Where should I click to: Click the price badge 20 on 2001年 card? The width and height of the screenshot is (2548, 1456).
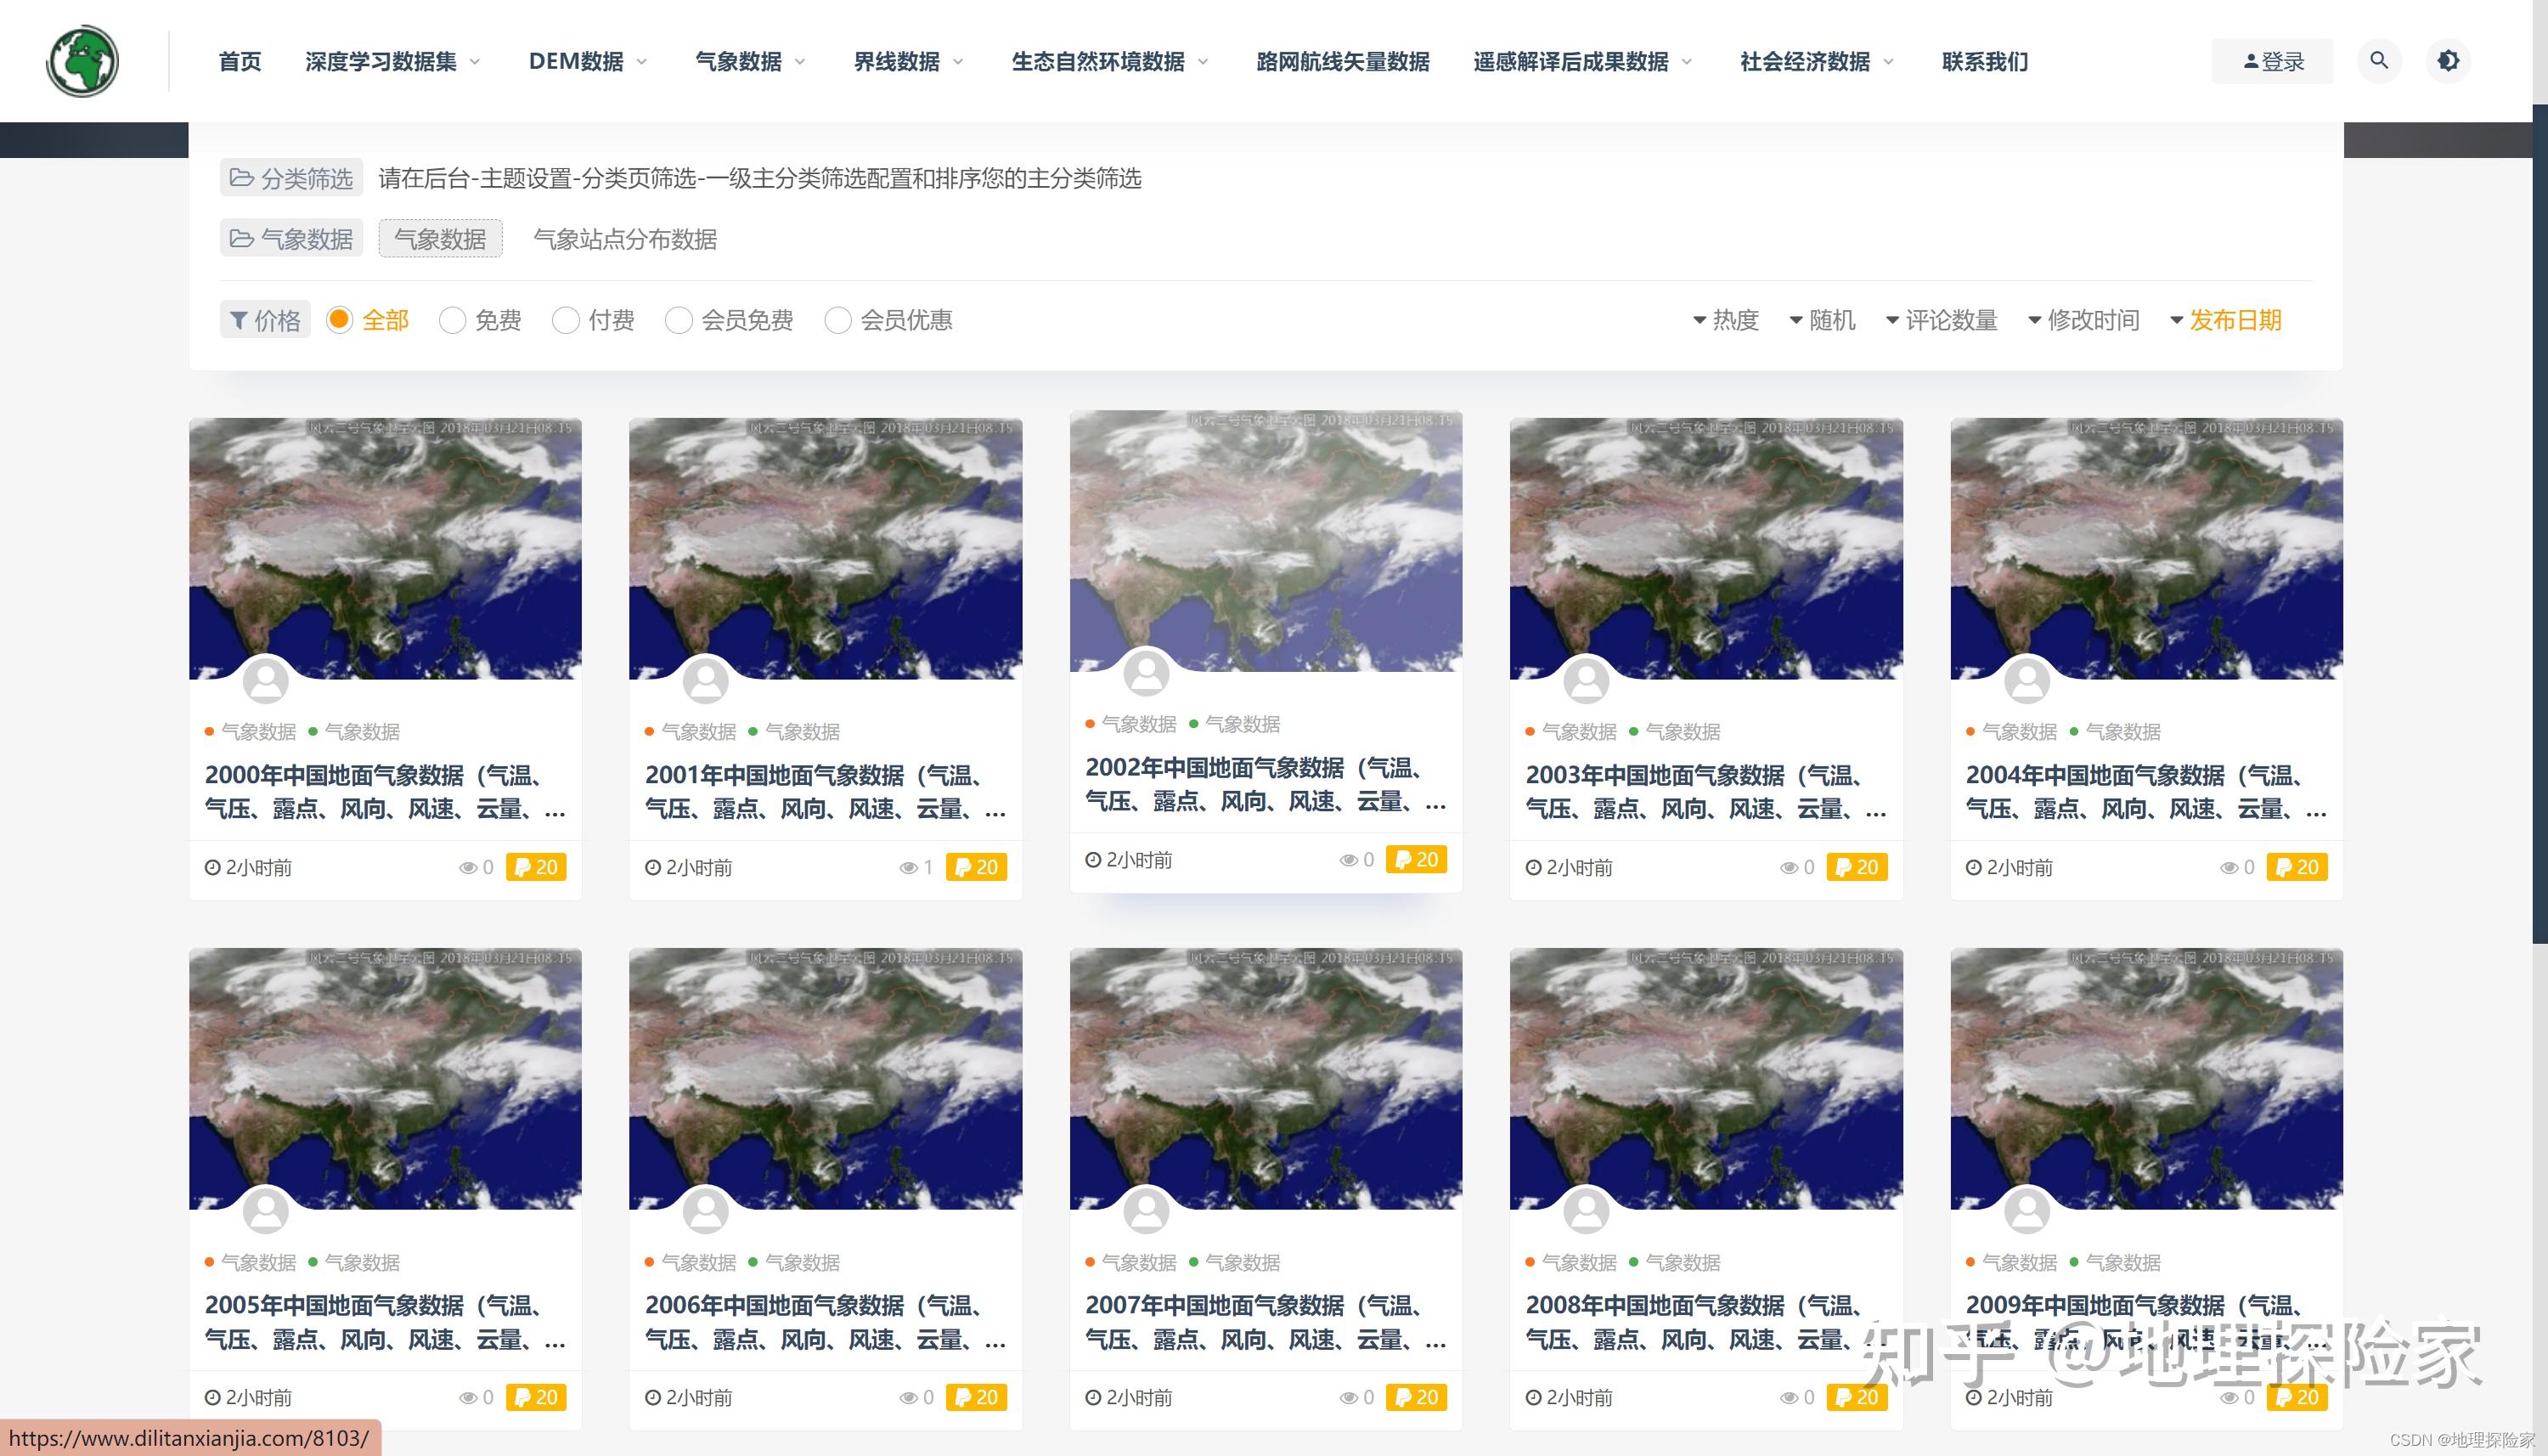coord(976,867)
